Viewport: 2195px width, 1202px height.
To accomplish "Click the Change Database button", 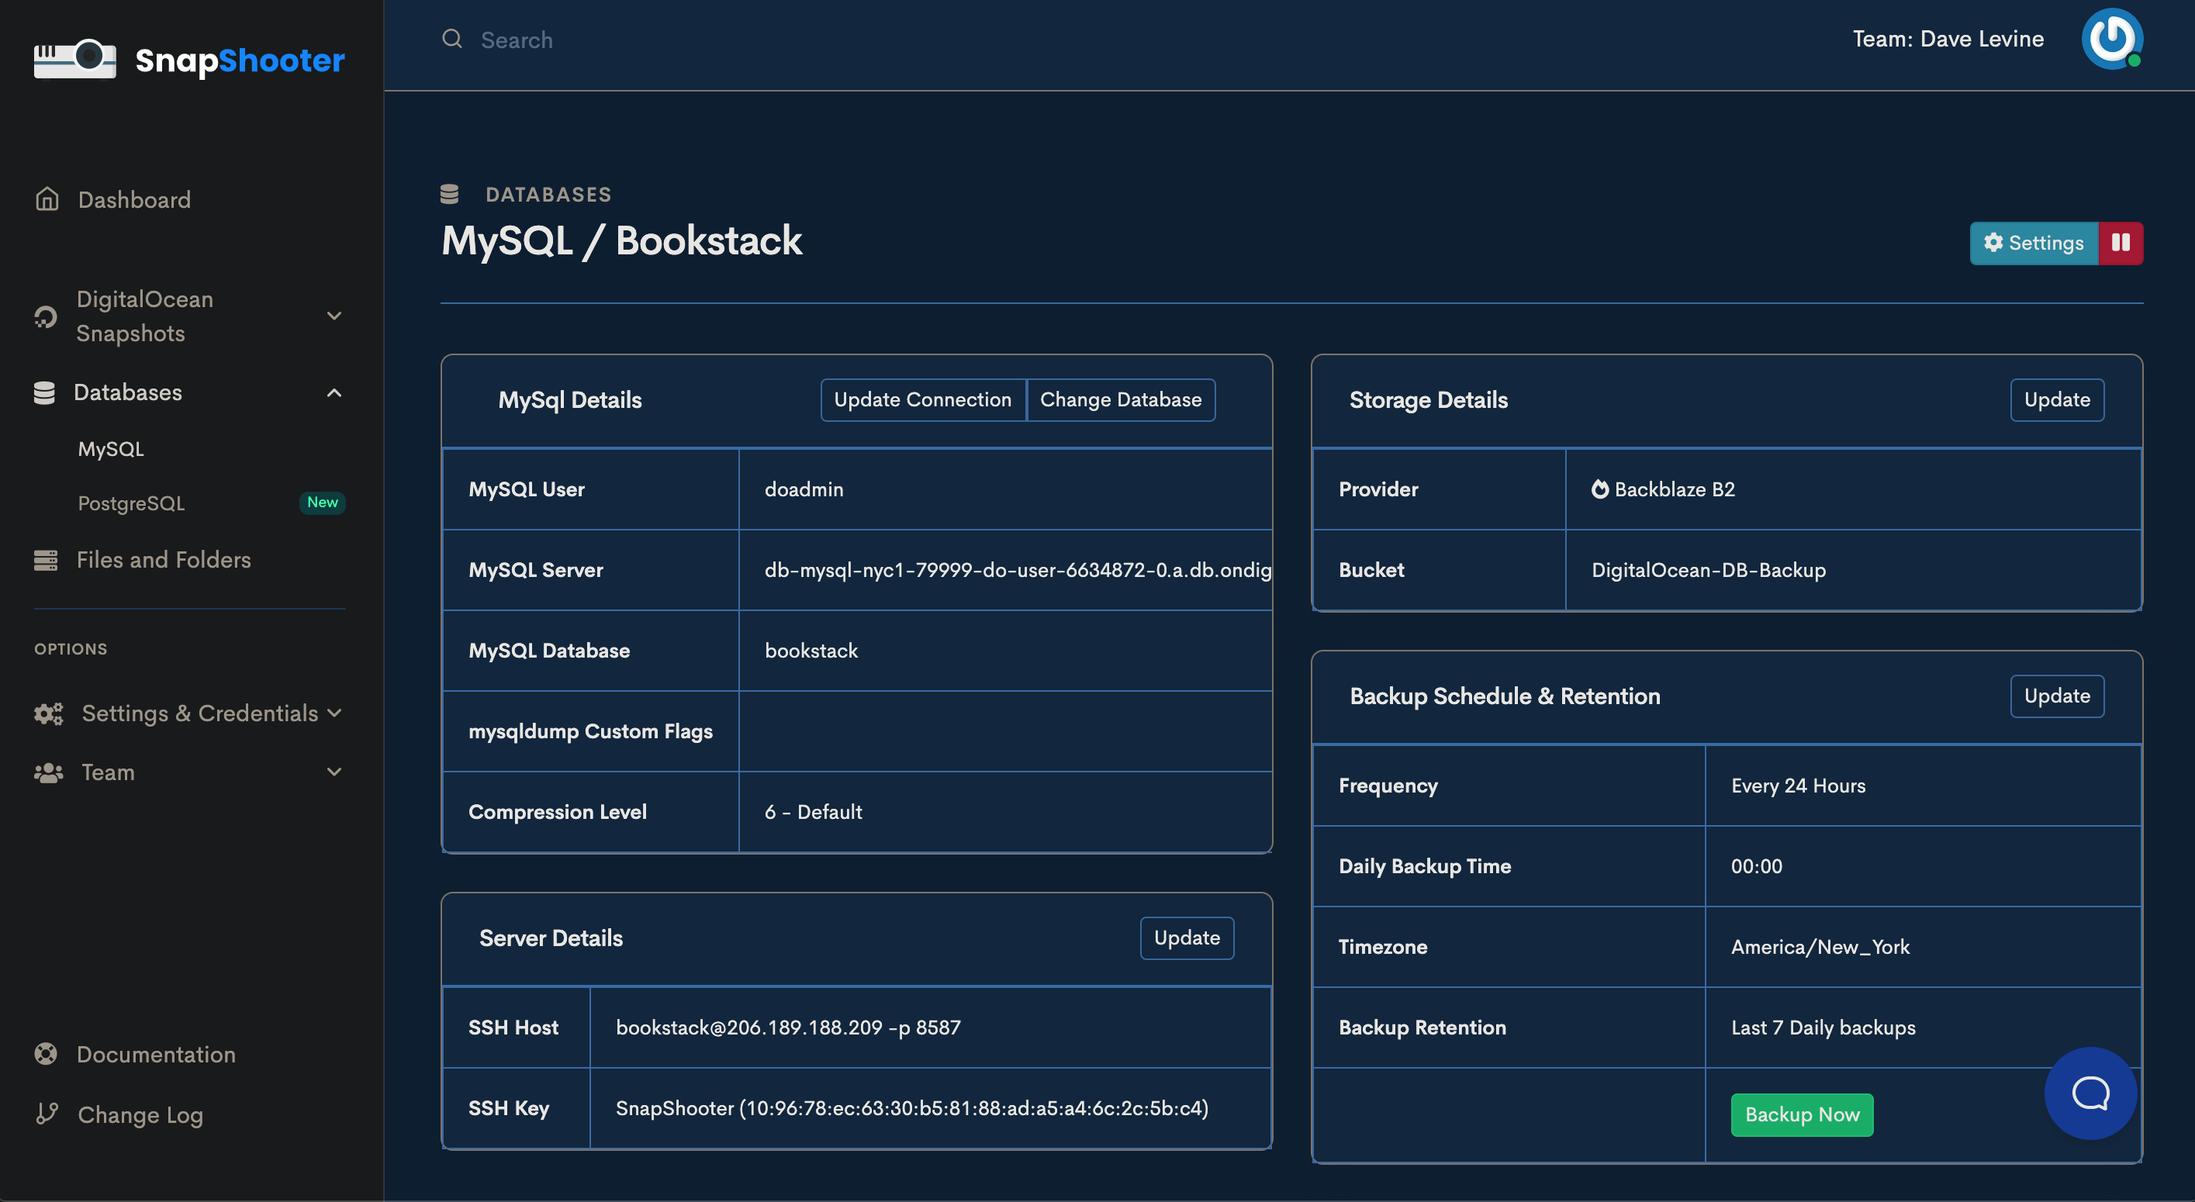I will (x=1120, y=399).
